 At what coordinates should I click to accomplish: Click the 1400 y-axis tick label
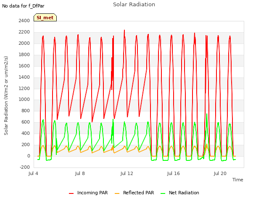point(24,77)
